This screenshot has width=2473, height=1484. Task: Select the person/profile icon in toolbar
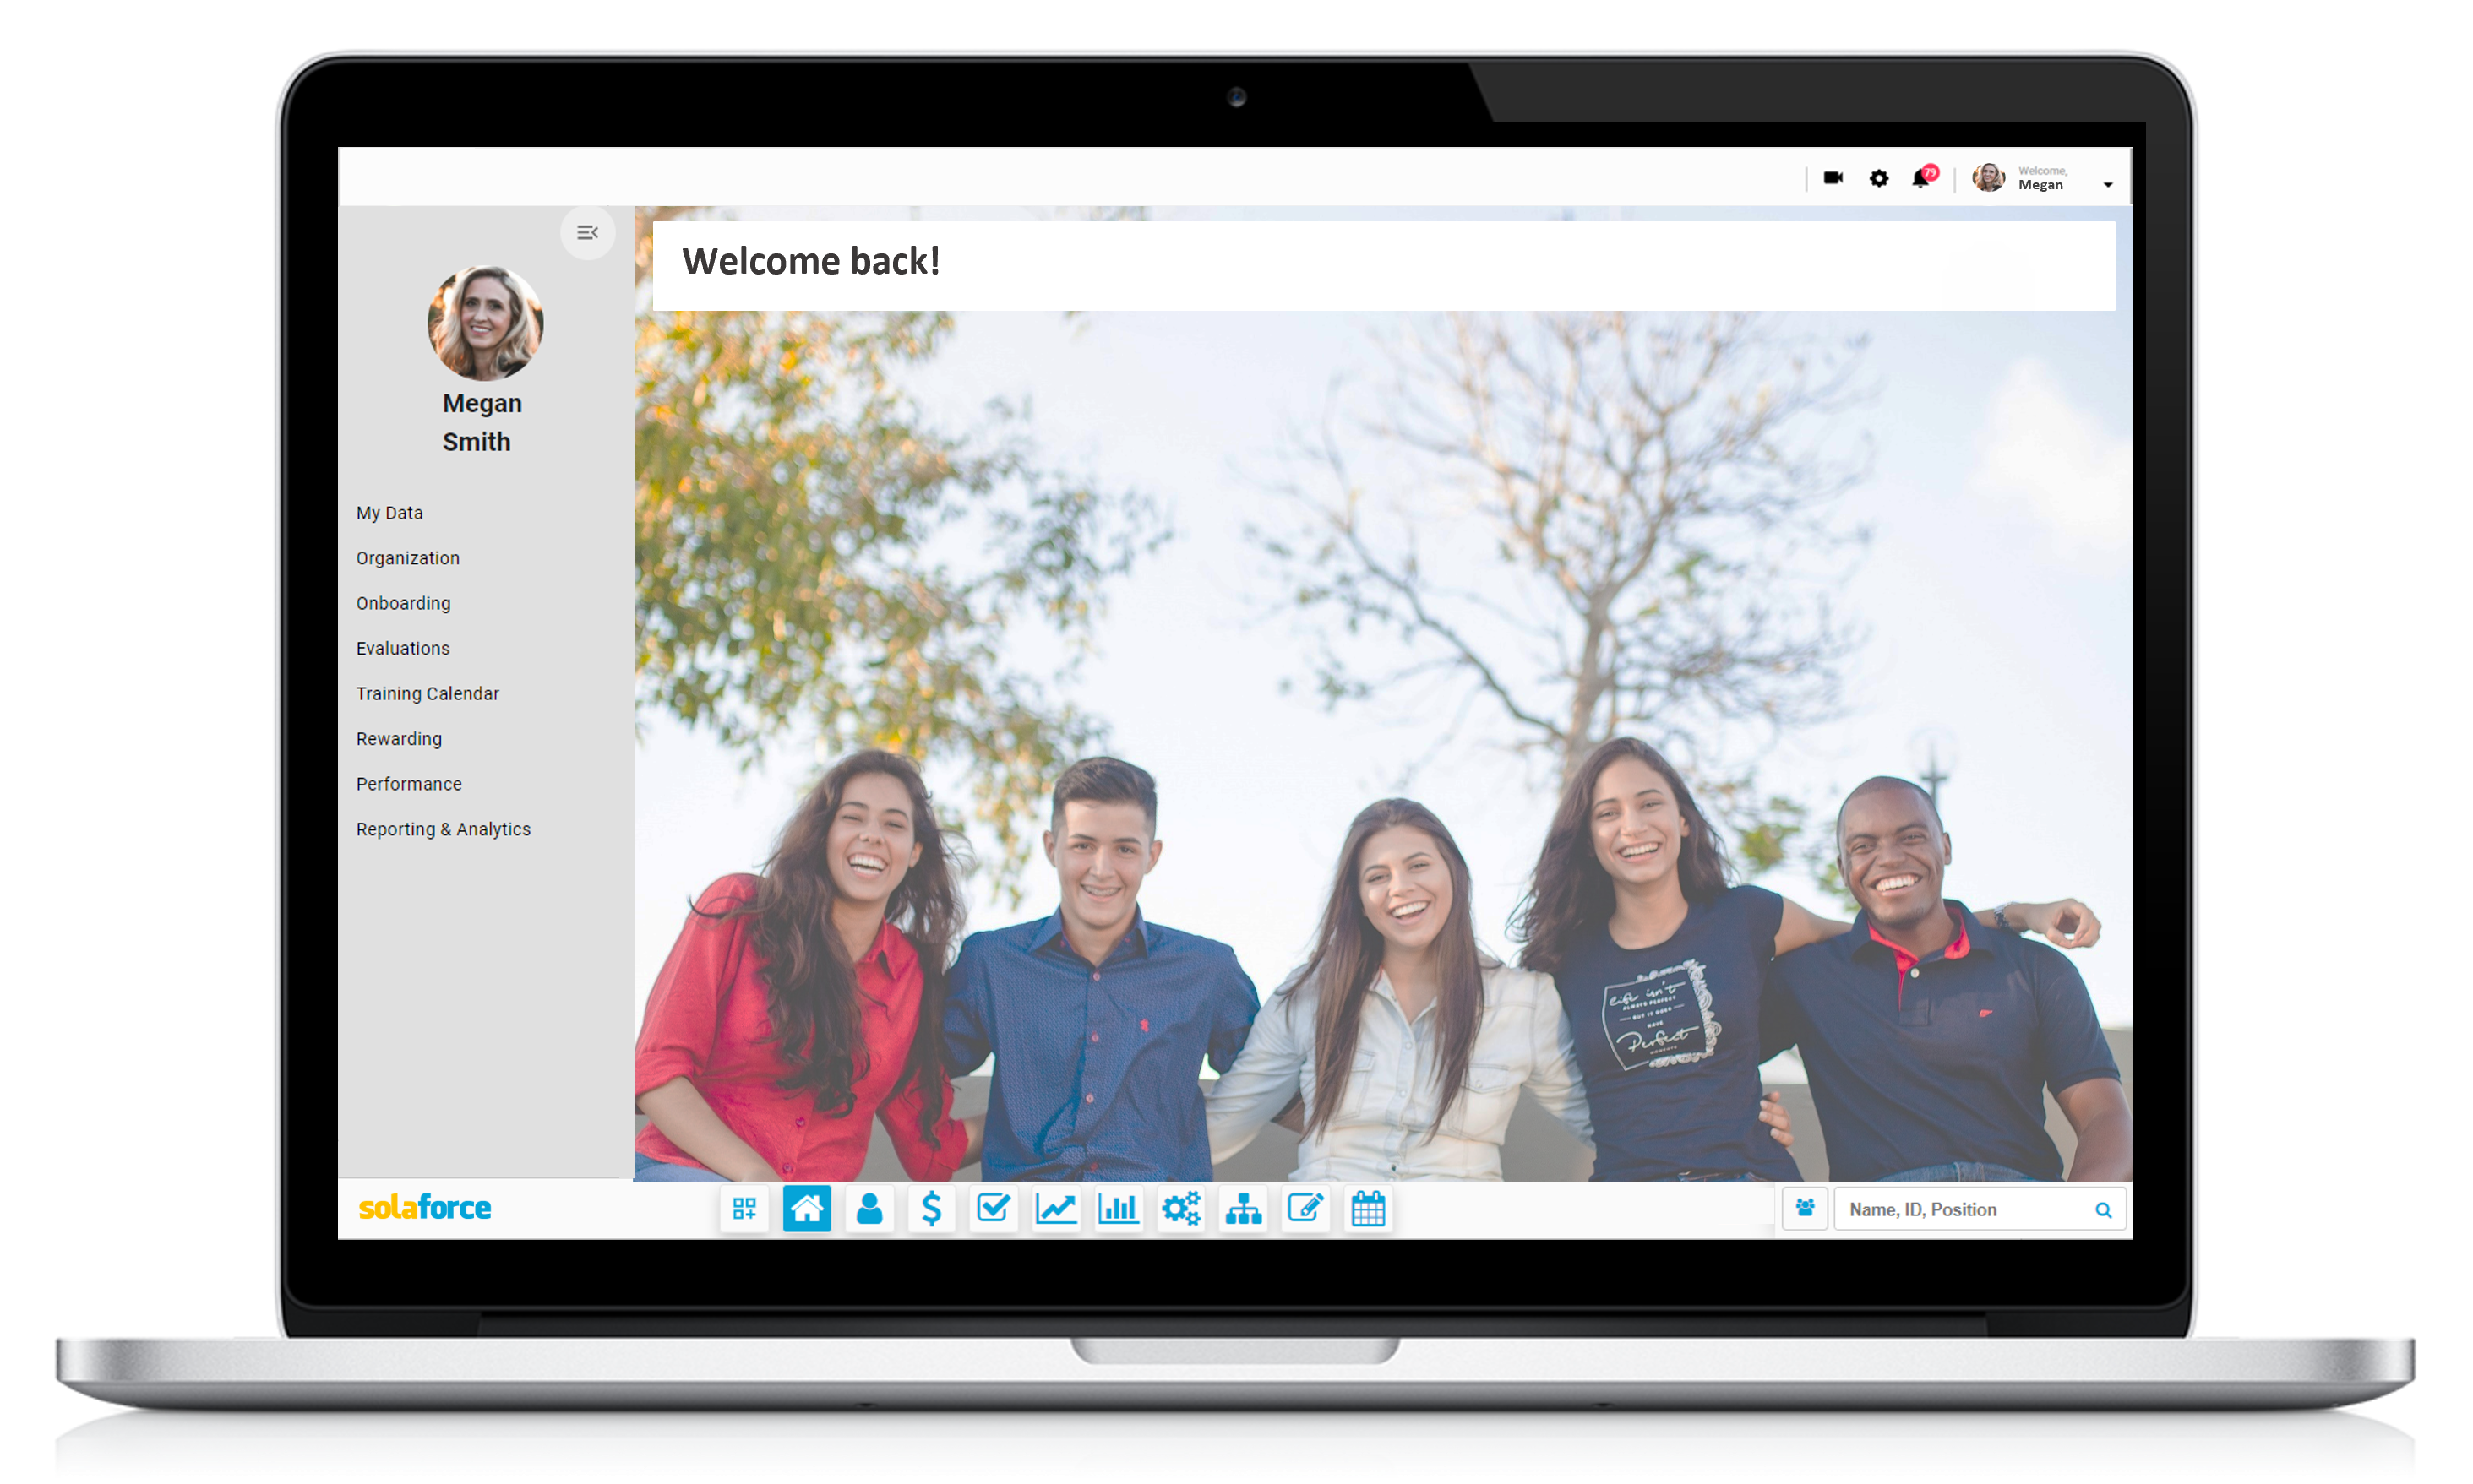869,1209
